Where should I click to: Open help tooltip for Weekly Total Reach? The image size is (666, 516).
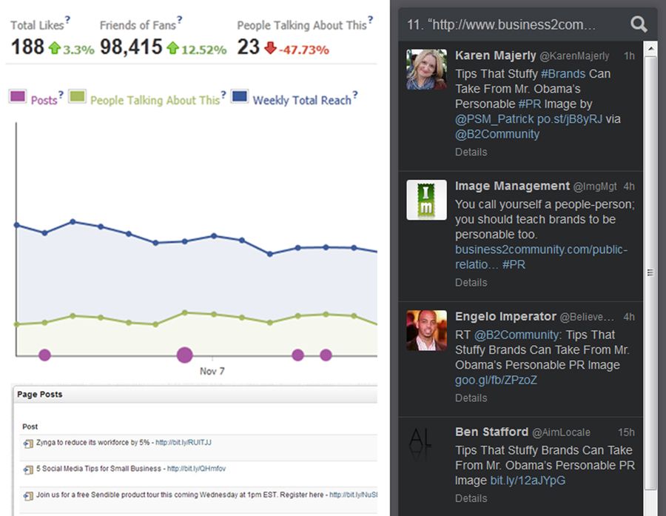click(355, 95)
